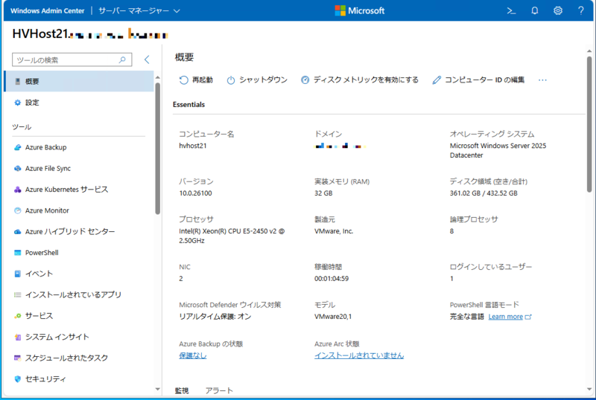The image size is (596, 400).
Task: Open the セキュリティ tool
Action: (x=79, y=379)
